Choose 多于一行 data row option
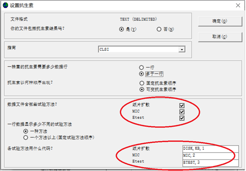246x171 pixels. coord(141,74)
